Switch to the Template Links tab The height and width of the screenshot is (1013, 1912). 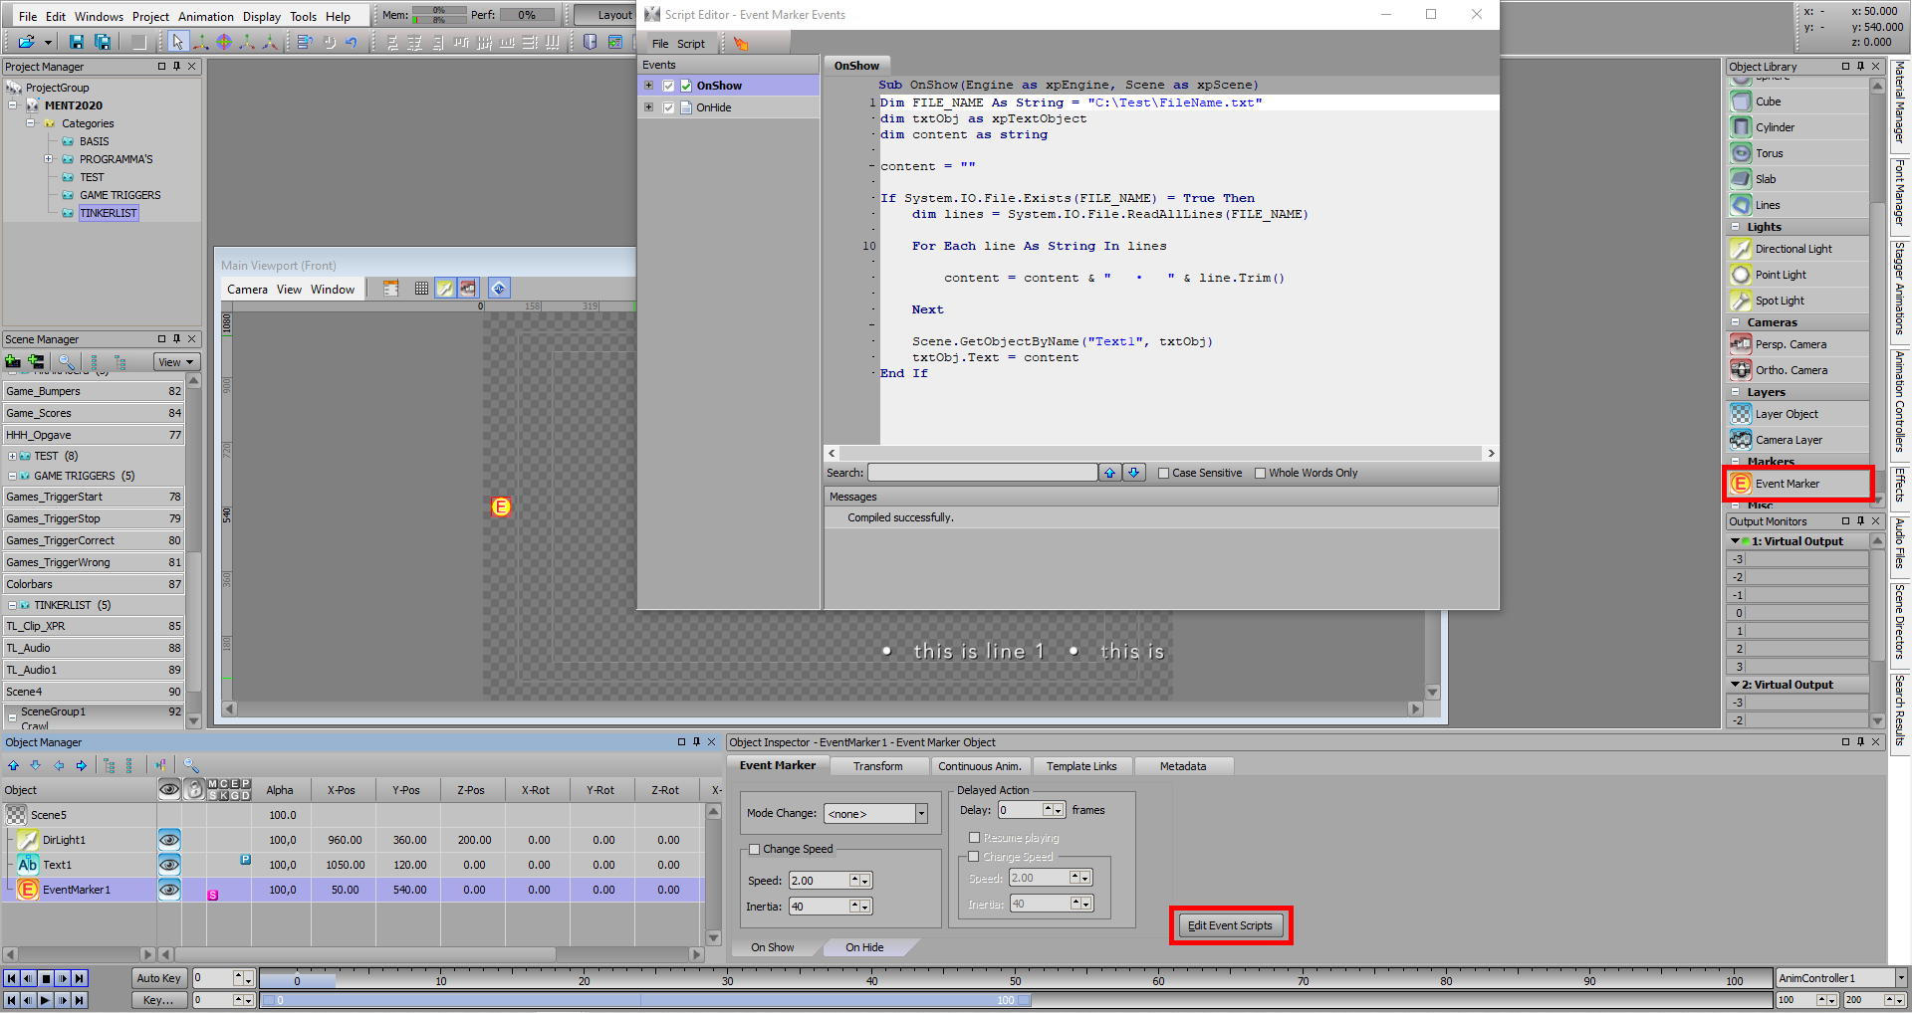click(1081, 766)
